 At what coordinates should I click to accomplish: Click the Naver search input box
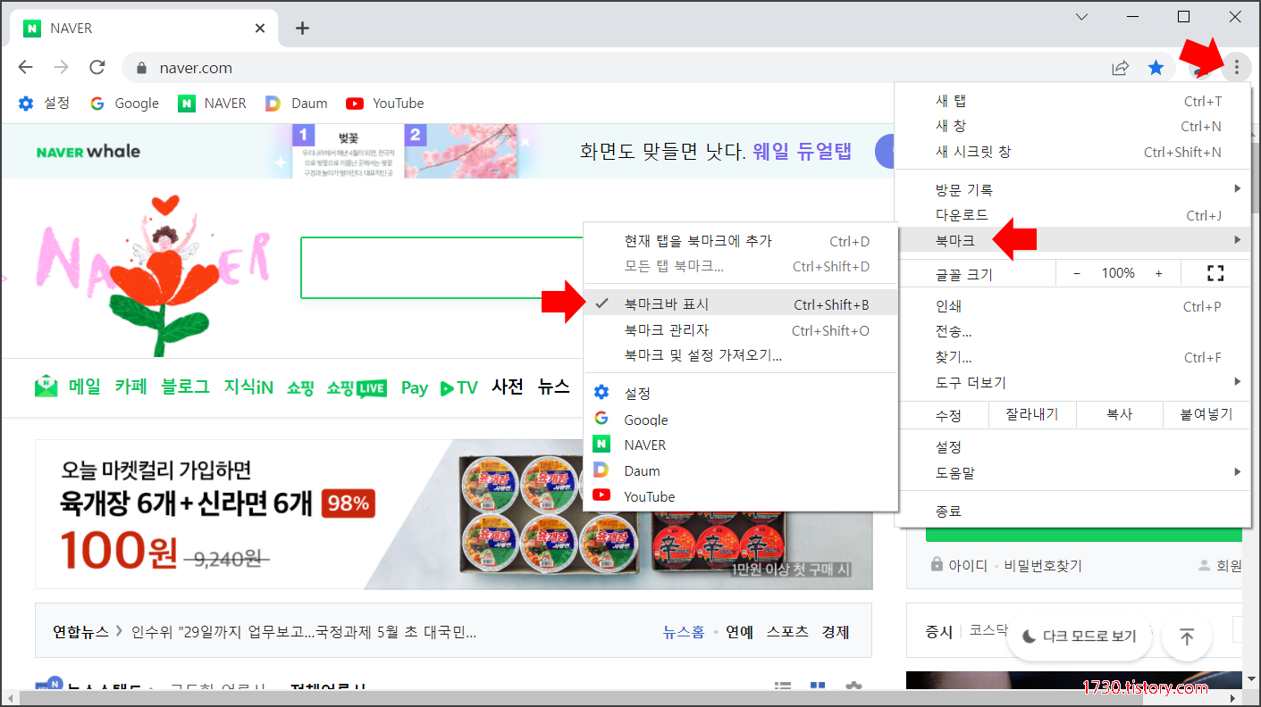(x=441, y=268)
